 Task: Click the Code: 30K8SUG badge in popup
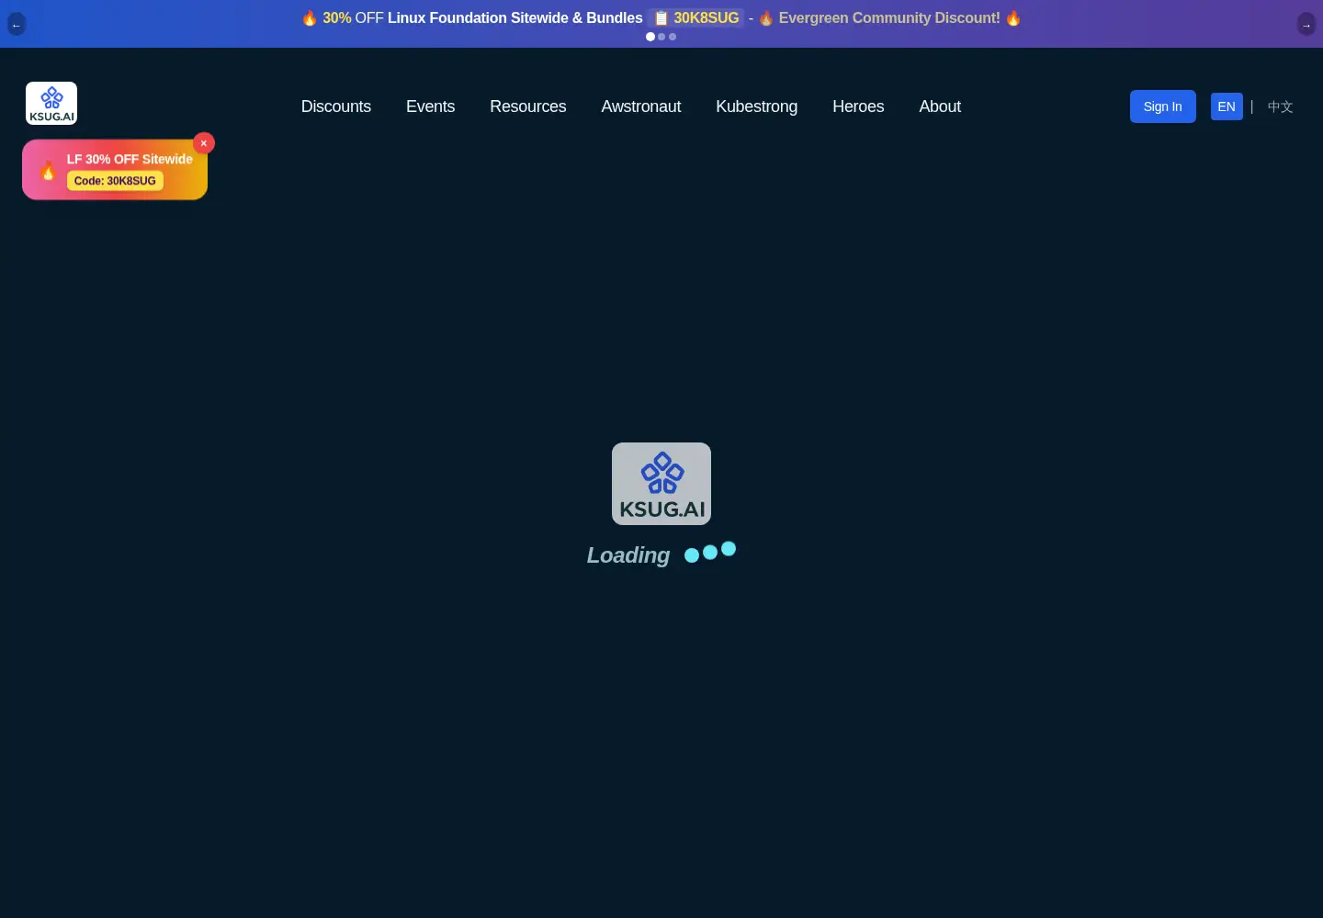tap(115, 181)
